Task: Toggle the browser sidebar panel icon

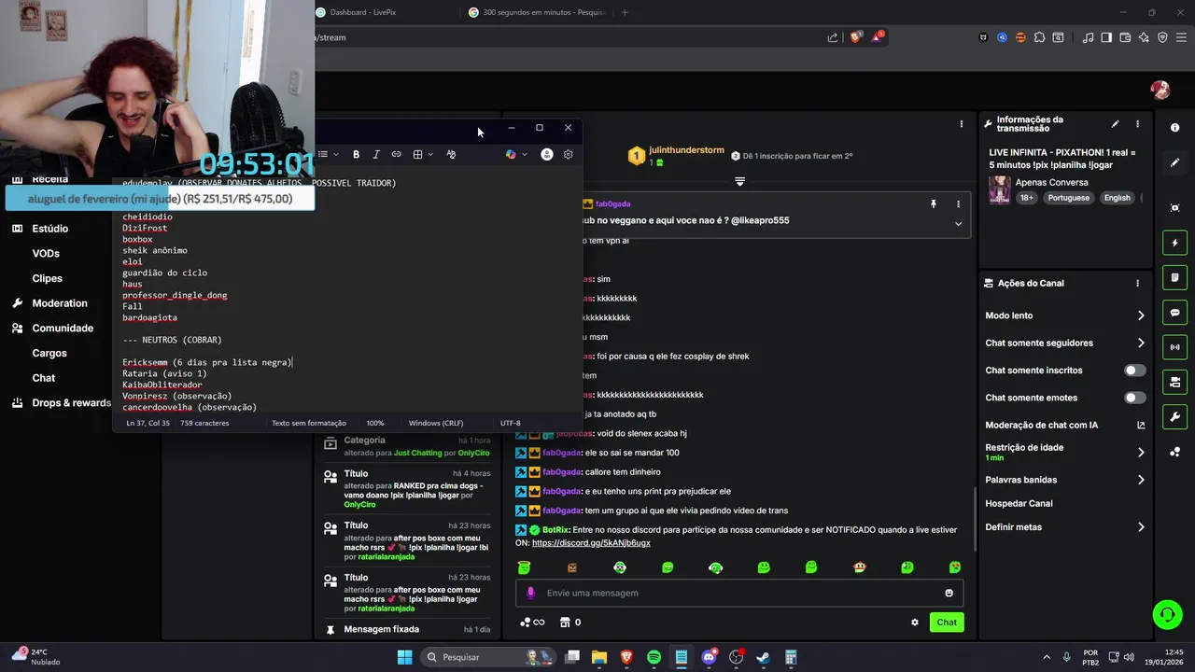Action: (1106, 37)
